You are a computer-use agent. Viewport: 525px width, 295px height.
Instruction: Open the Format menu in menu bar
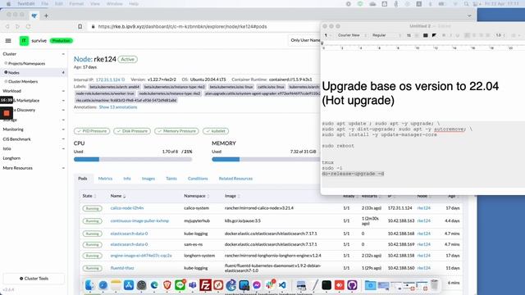click(x=76, y=3)
